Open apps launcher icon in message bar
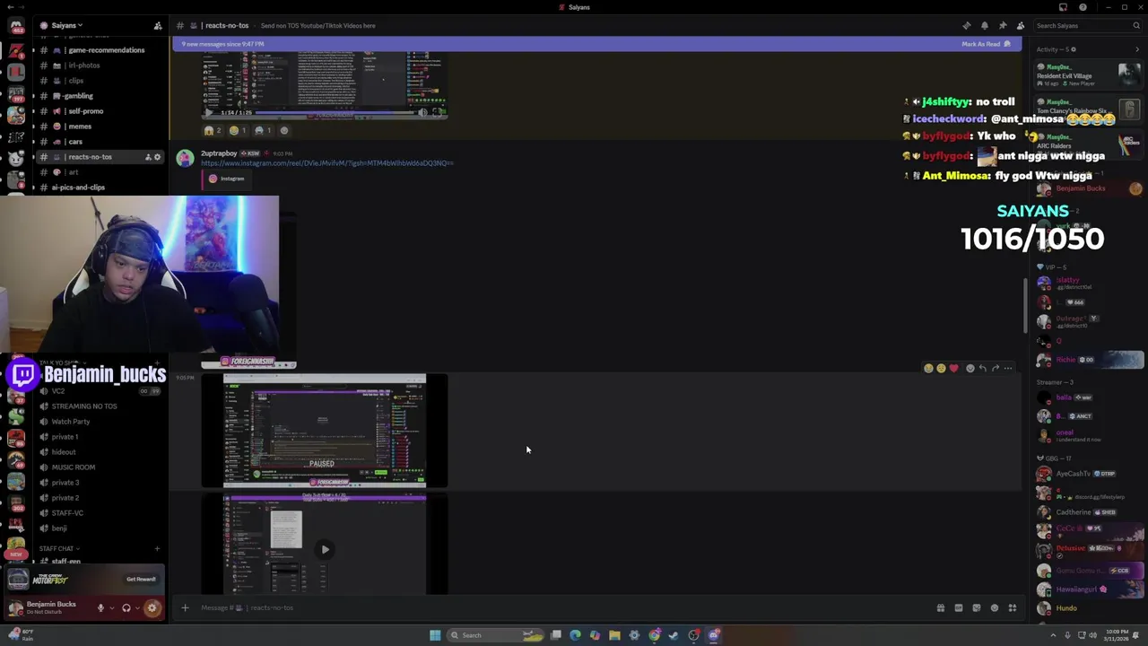Image resolution: width=1148 pixels, height=646 pixels. (1013, 608)
